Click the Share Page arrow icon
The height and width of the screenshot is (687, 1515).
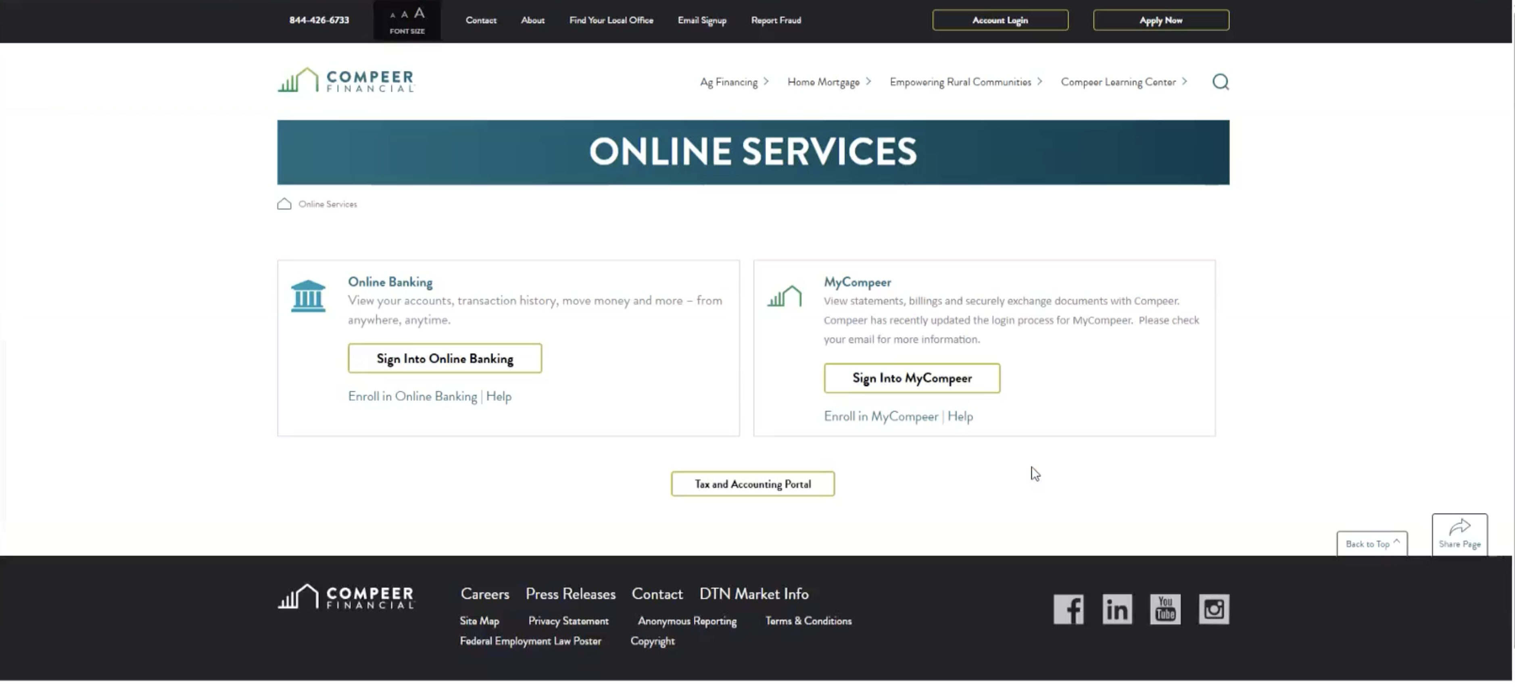coord(1459,527)
